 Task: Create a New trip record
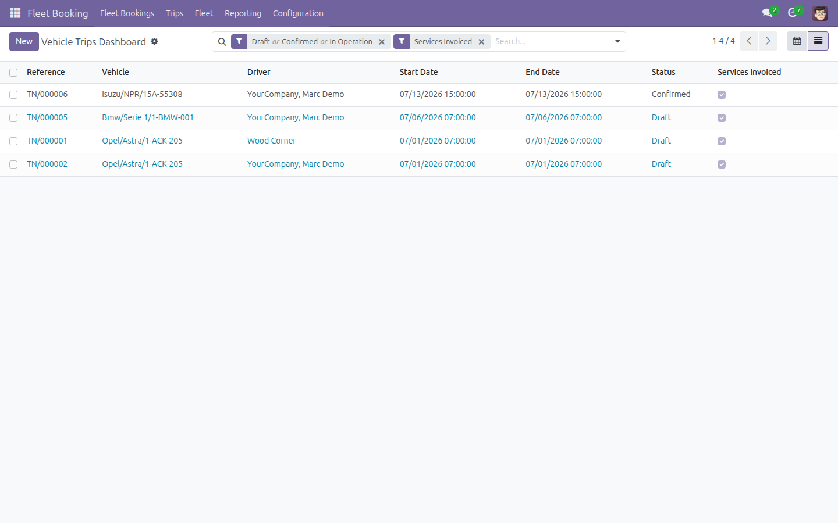[x=24, y=41]
